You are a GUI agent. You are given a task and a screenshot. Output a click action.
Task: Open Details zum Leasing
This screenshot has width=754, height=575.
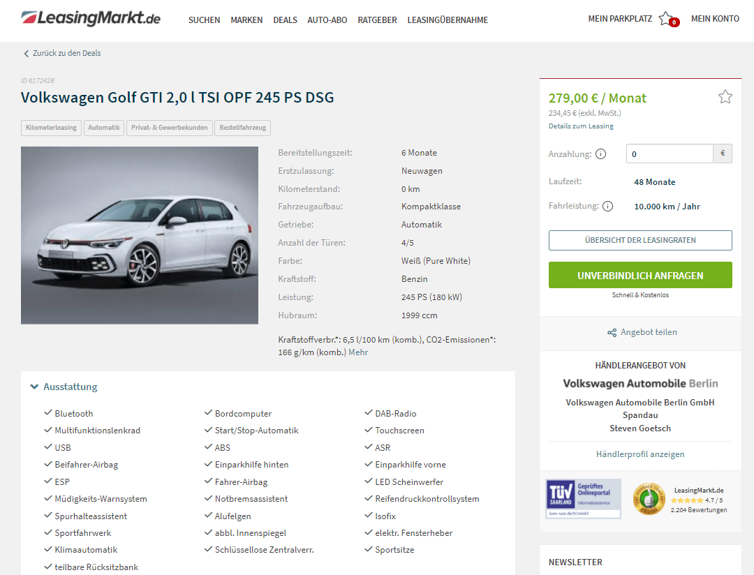581,126
